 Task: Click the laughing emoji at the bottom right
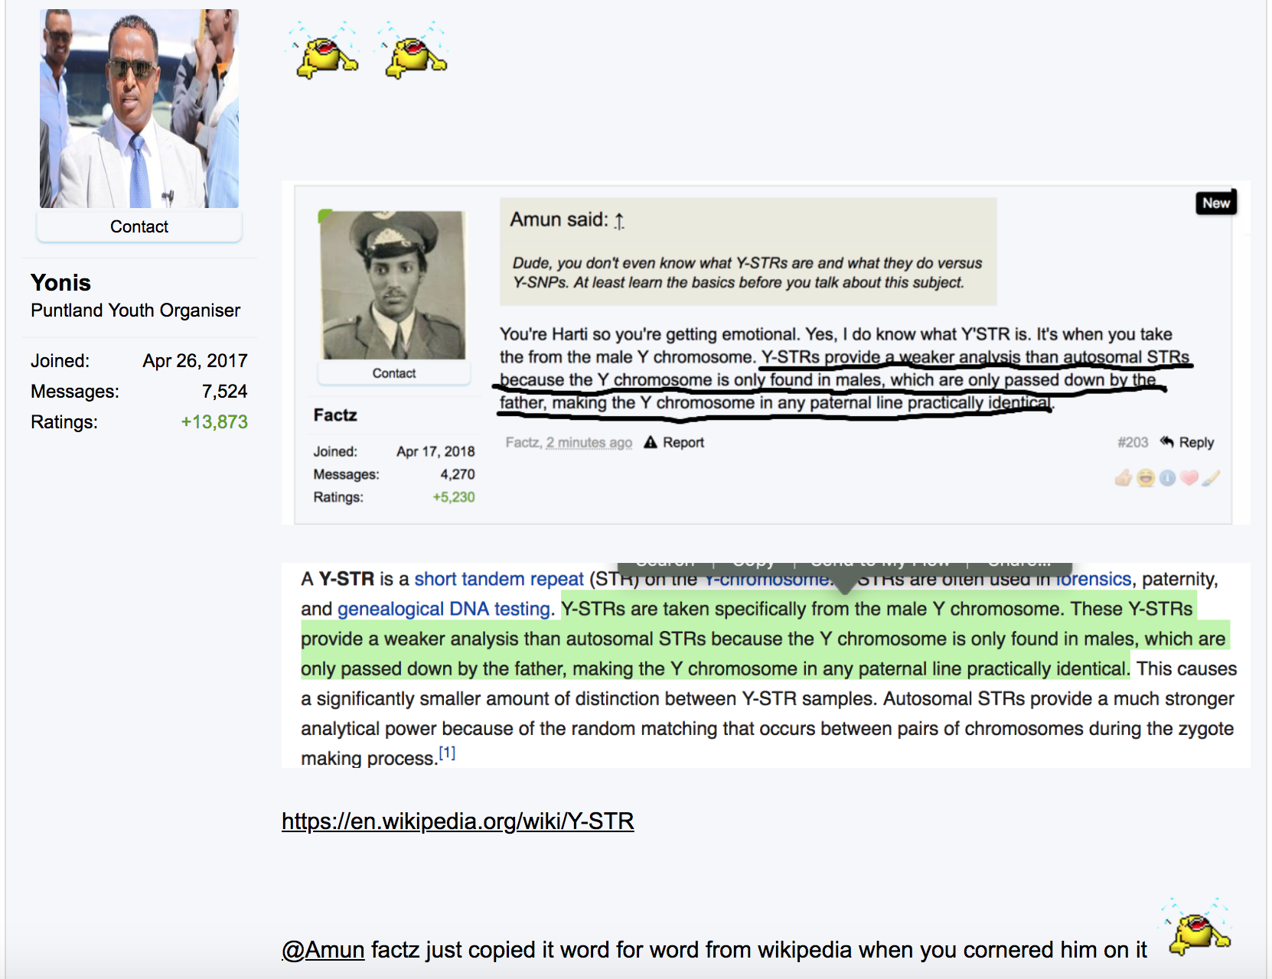point(1199,929)
